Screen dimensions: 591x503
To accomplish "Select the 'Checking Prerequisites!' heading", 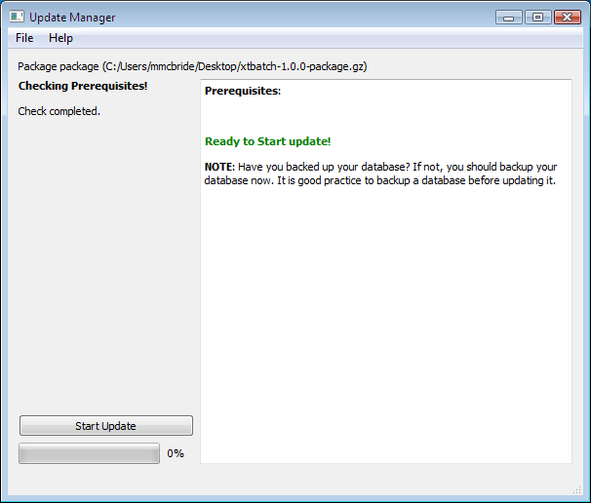I will 83,86.
